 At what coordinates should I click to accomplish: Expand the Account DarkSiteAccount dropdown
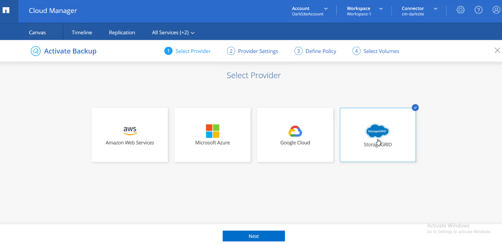[x=309, y=11]
